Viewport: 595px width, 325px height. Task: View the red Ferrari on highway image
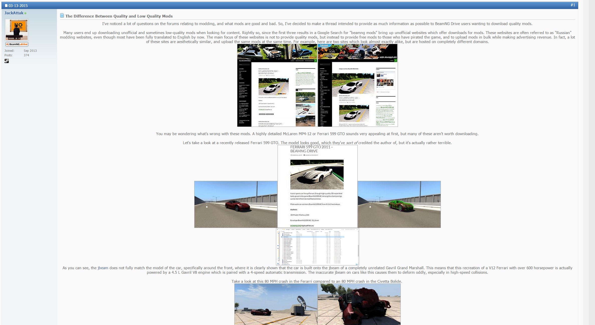pos(236,204)
